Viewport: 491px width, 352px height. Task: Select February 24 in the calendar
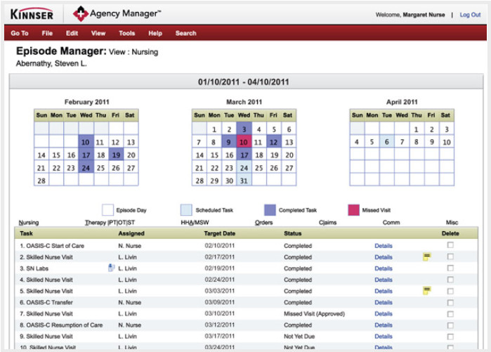coord(86,168)
